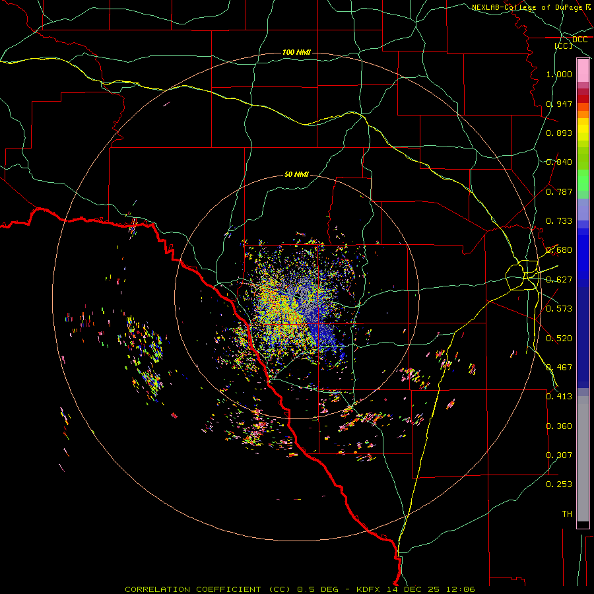Click the 0.520 legend value
594x594 pixels.
[x=559, y=339]
